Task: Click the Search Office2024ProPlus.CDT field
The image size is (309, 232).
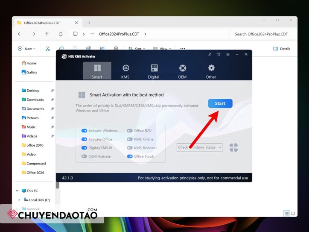Action: point(264,34)
